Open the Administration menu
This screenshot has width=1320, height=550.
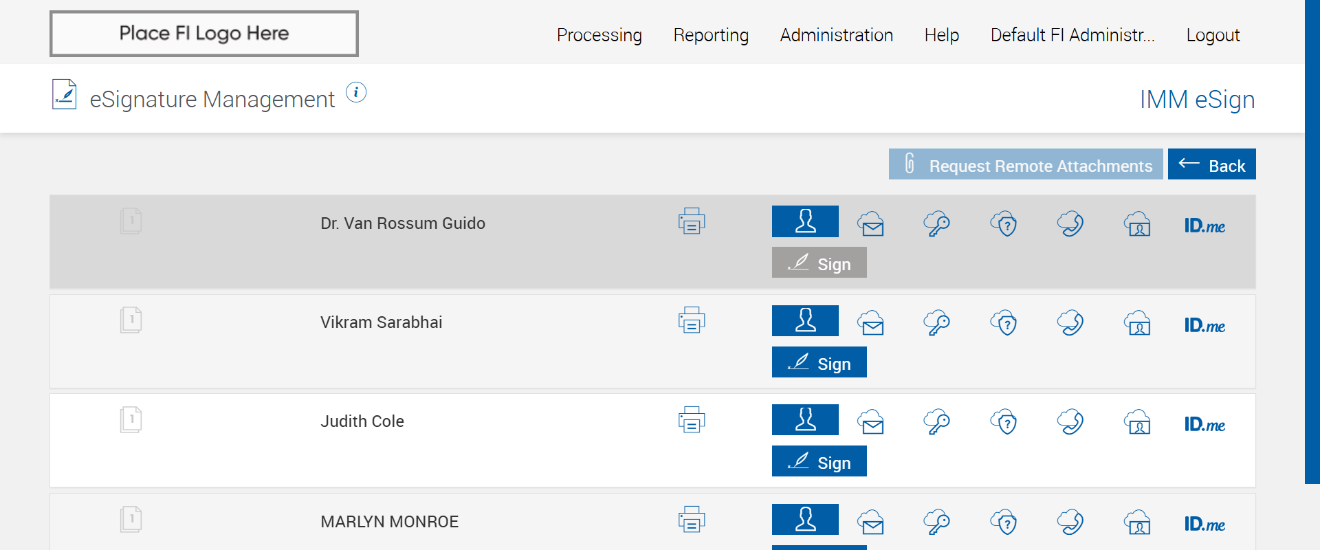click(x=836, y=35)
